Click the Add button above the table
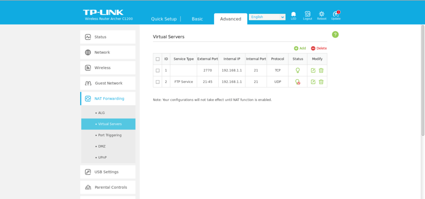Viewport: 425px width, 199px height. (300, 48)
